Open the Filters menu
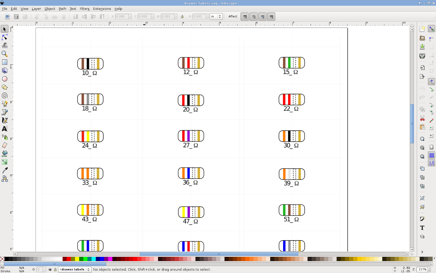 tap(84, 9)
